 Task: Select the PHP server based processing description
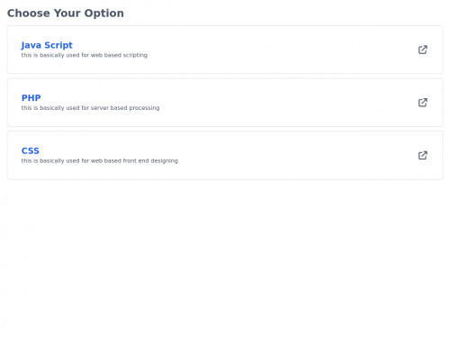click(90, 108)
